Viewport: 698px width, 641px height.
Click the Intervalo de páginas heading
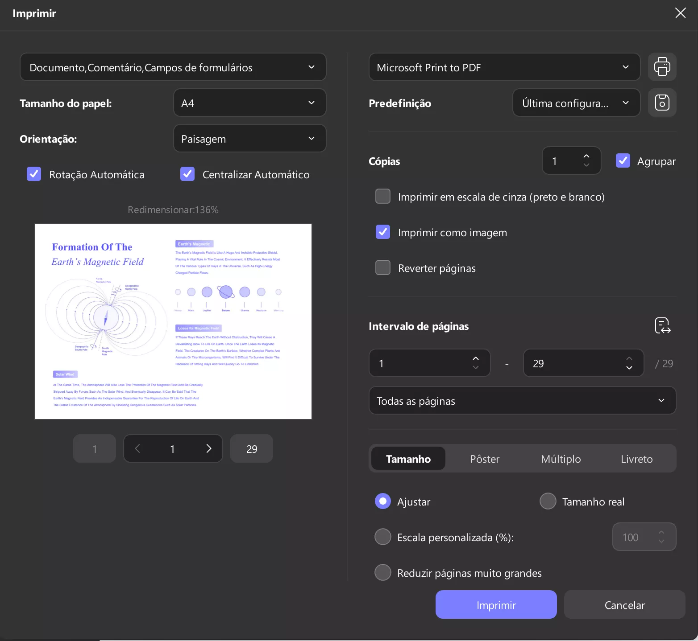[x=419, y=326]
